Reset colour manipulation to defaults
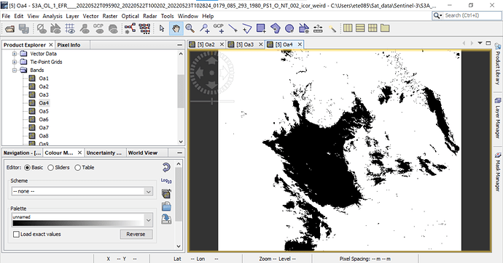Viewport: 503px width, 263px height. click(x=166, y=167)
